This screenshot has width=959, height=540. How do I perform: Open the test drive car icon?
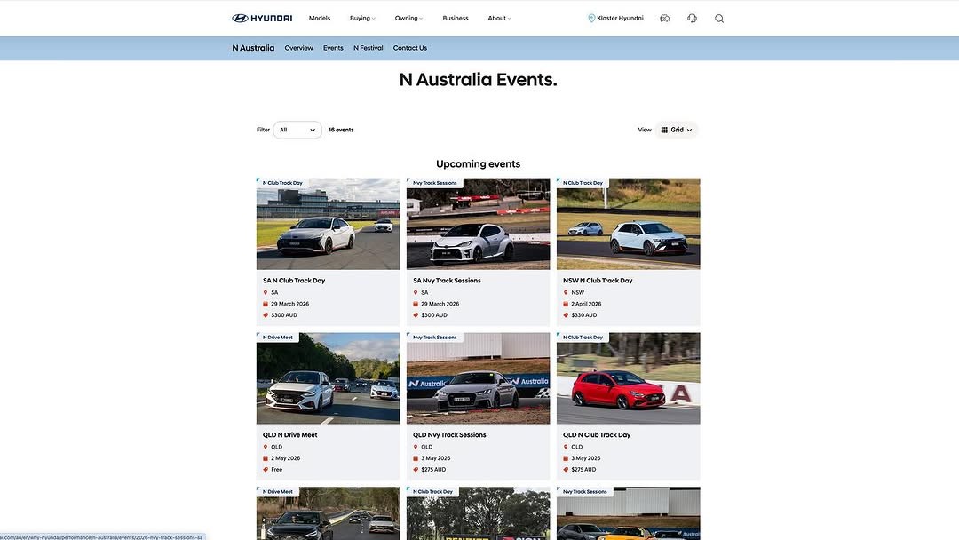tap(665, 19)
